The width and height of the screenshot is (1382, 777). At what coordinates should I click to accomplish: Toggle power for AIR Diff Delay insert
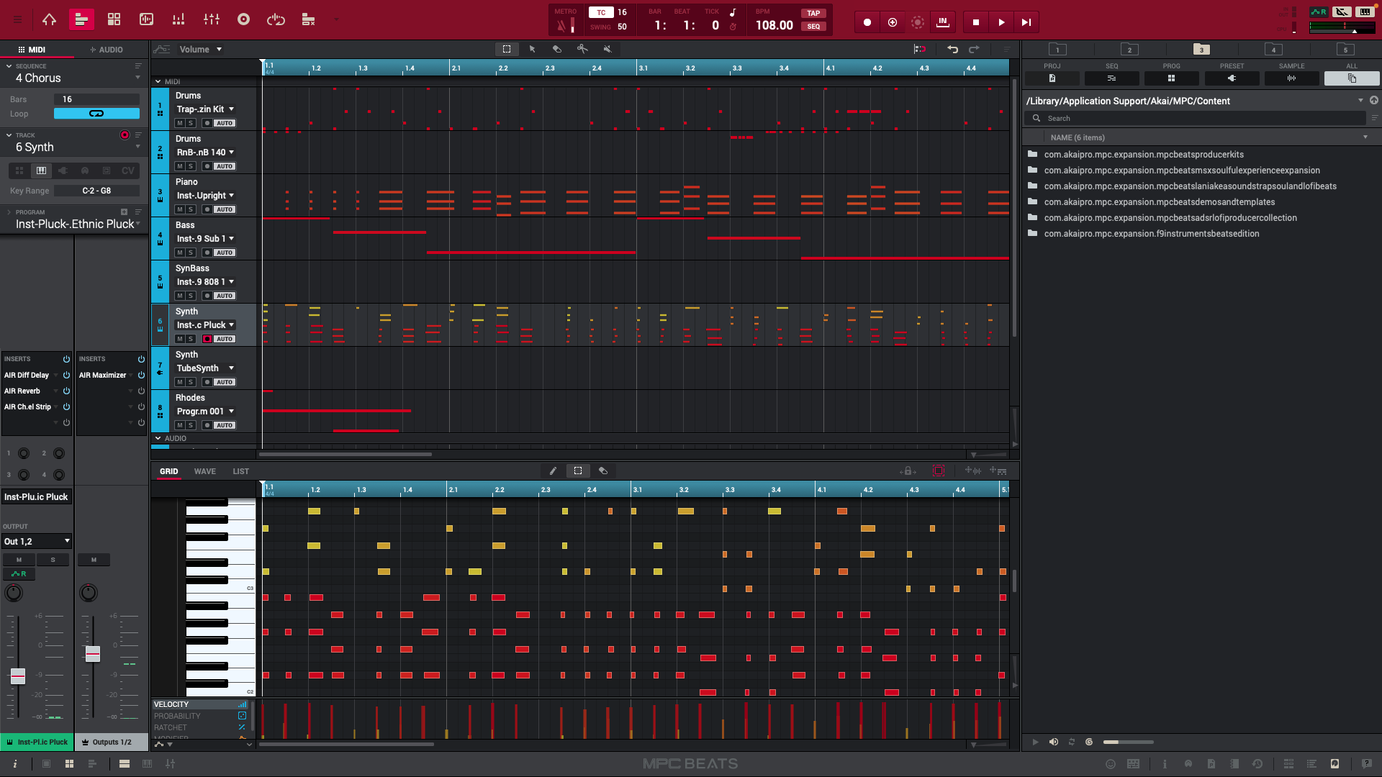[x=66, y=375]
